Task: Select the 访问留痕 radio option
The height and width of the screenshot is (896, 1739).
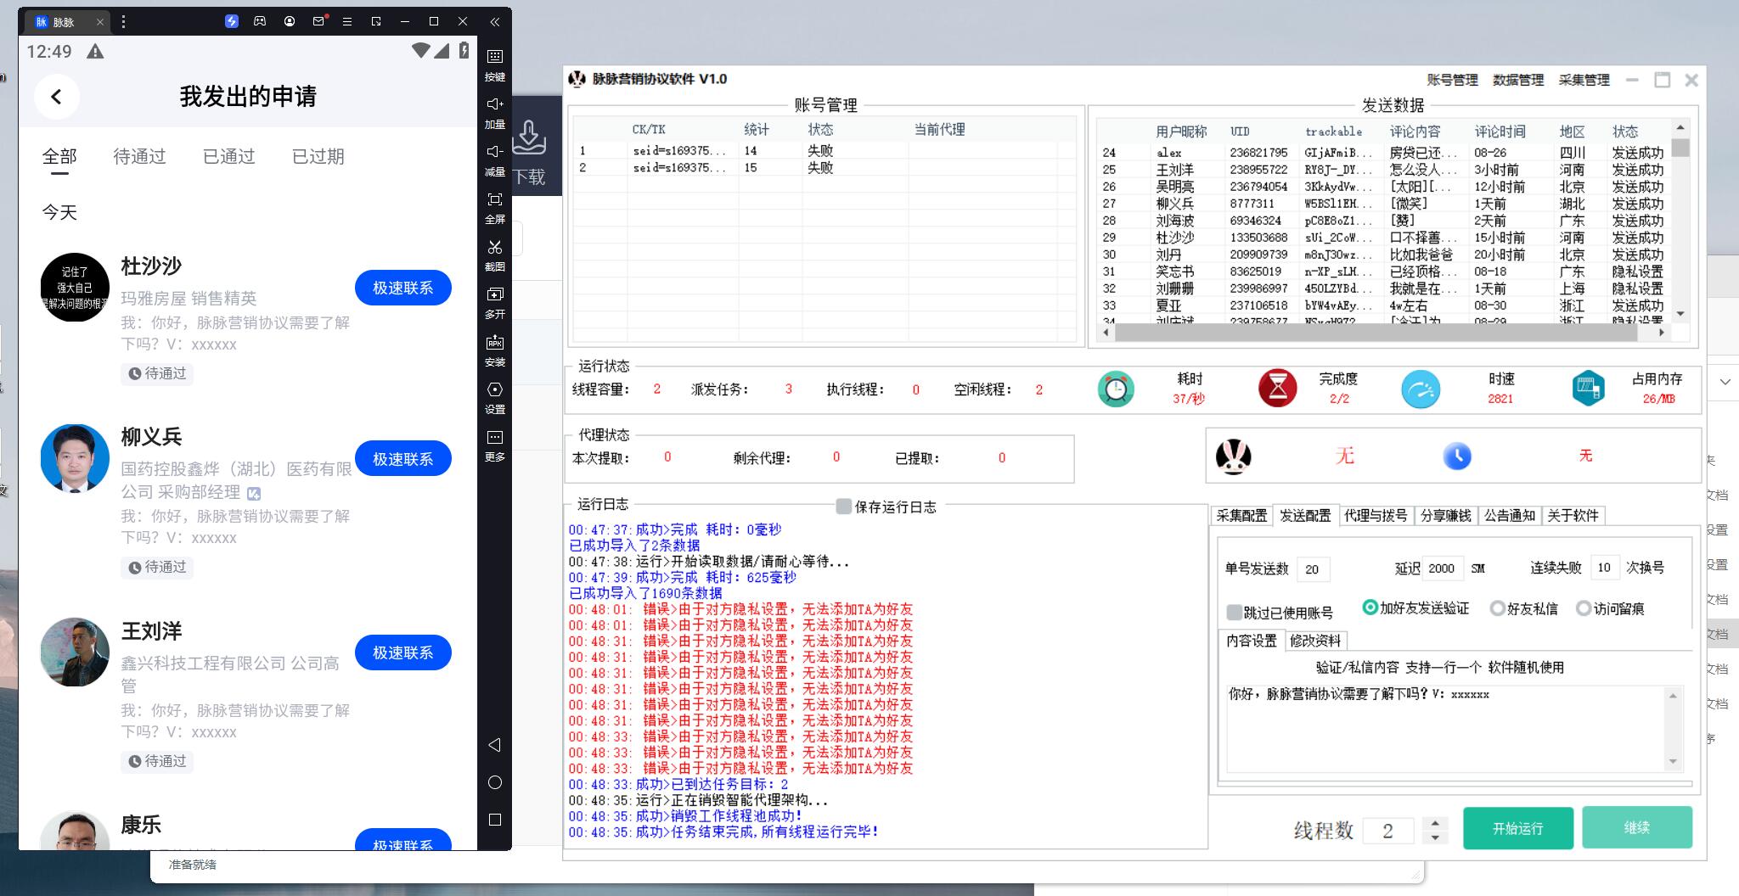Action: tap(1583, 608)
